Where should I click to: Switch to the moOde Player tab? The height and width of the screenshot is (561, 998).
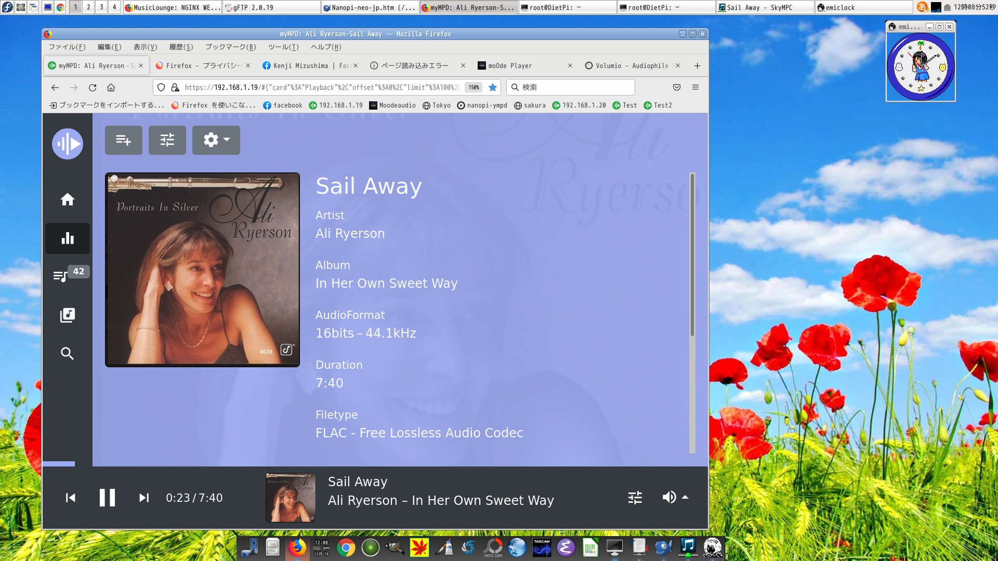pyautogui.click(x=509, y=66)
